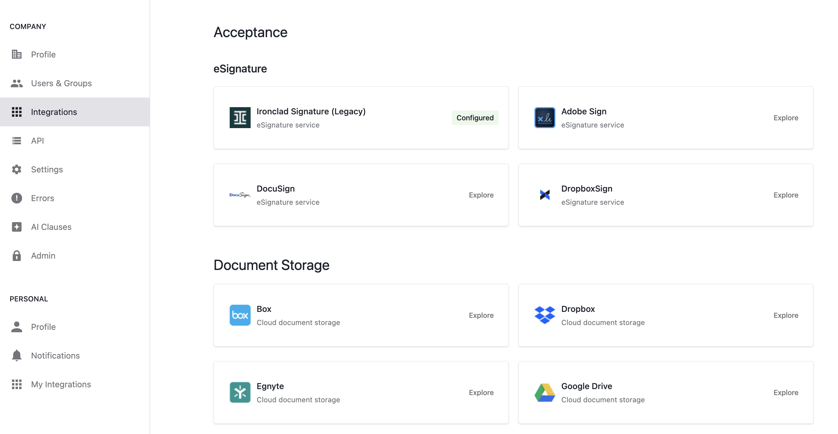This screenshot has width=838, height=434.
Task: Select the DocuSign card title
Action: point(275,189)
